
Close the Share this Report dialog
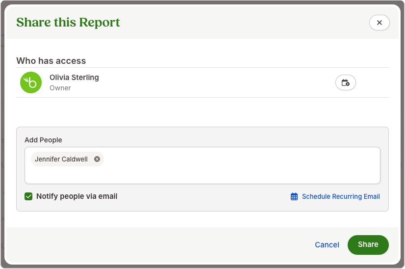pos(379,23)
